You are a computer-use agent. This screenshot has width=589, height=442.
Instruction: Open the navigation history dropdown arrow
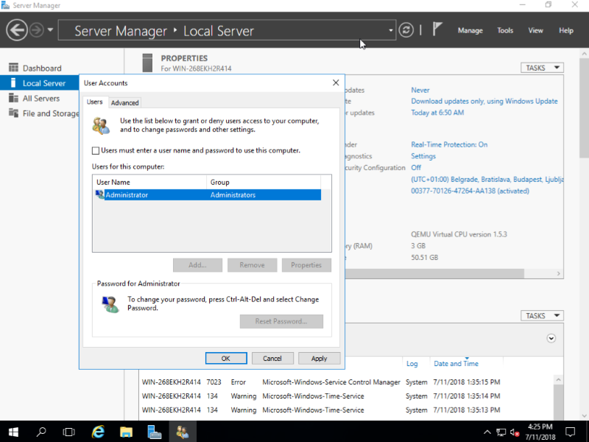[x=50, y=30]
